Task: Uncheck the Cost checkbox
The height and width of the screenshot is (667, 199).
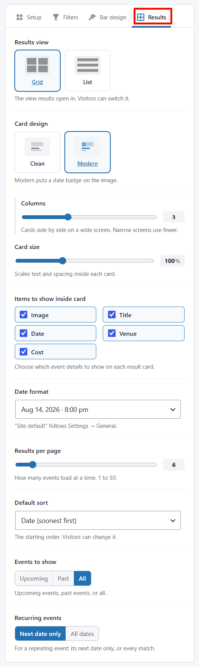Action: pos(24,352)
